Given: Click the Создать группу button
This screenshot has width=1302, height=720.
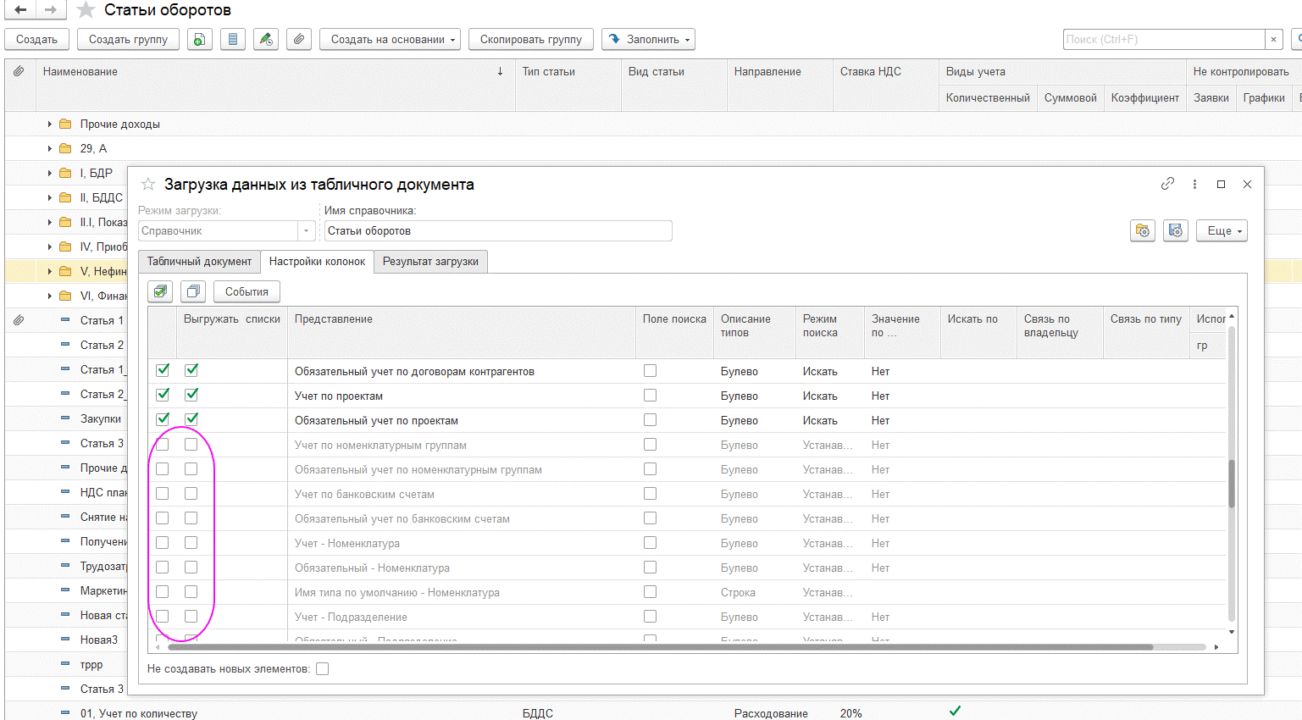Looking at the screenshot, I should point(128,39).
